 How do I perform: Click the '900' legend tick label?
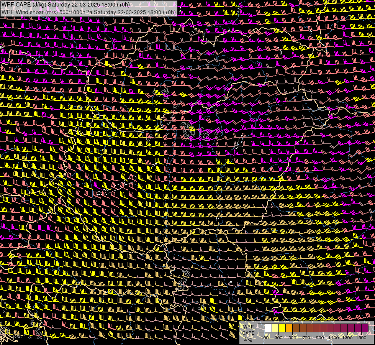(x=320, y=338)
